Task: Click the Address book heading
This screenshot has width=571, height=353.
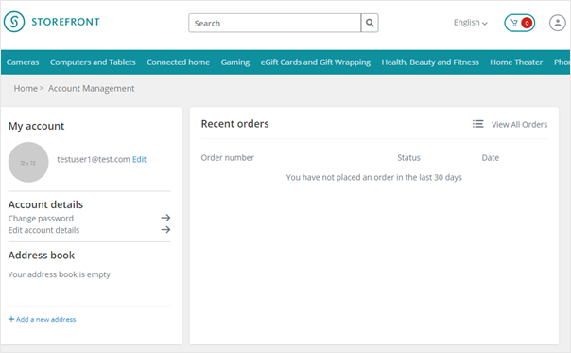Action: pos(42,256)
